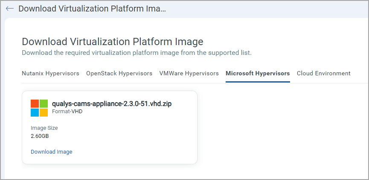Click the Image Size label
The width and height of the screenshot is (369, 180).
pyautogui.click(x=44, y=128)
